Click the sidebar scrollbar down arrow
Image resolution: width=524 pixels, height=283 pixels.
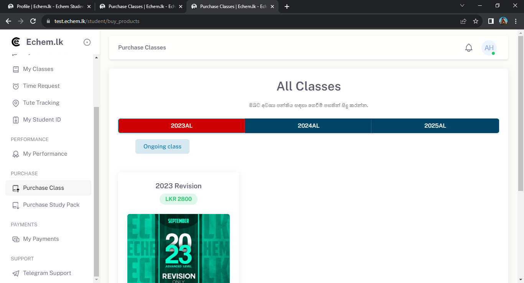(x=96, y=280)
